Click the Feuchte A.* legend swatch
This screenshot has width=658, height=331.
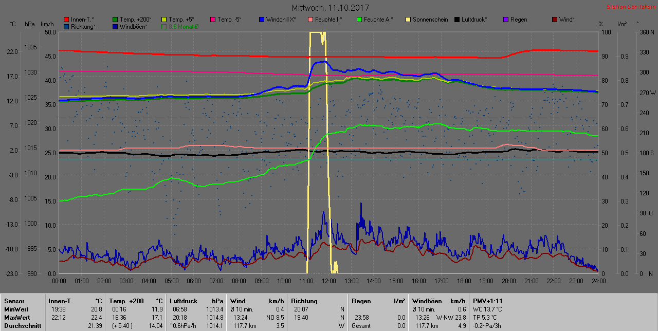click(x=359, y=20)
